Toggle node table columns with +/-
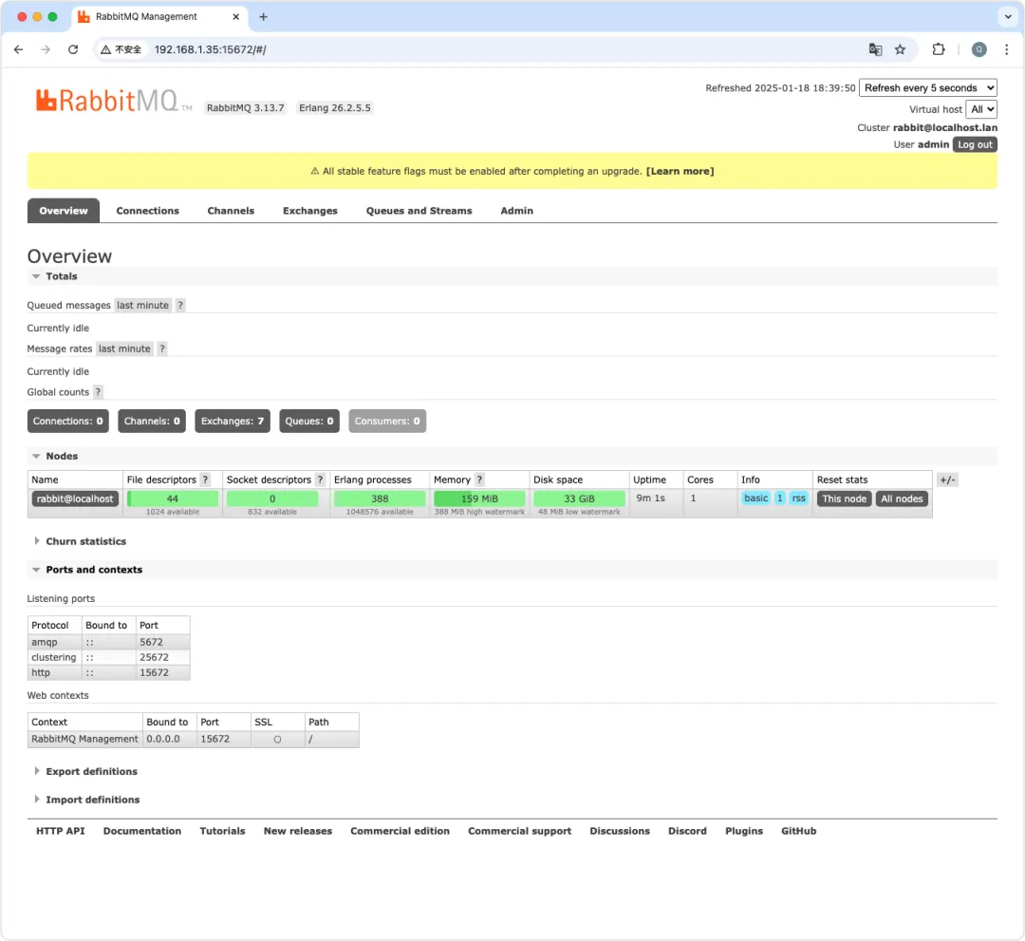The width and height of the screenshot is (1025, 941). click(x=948, y=480)
